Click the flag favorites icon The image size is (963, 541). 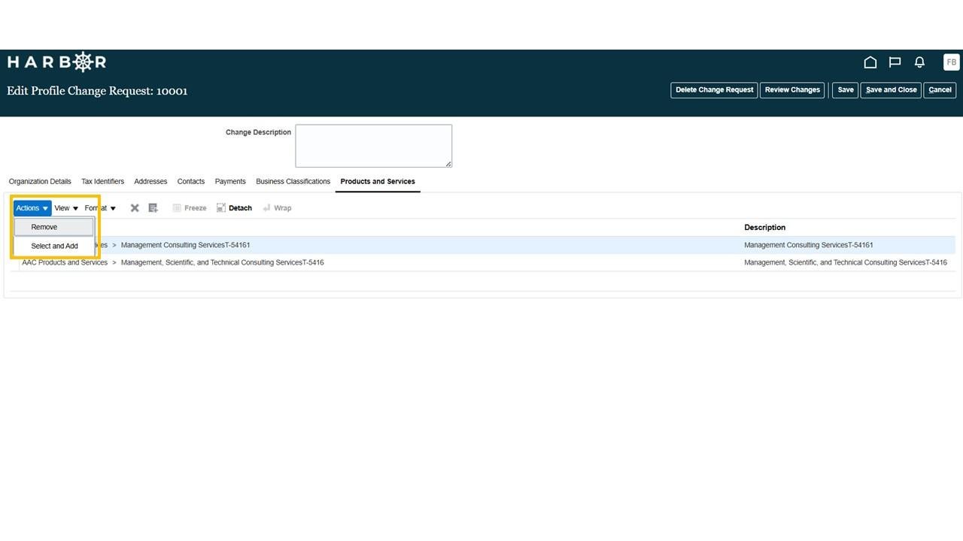(895, 62)
